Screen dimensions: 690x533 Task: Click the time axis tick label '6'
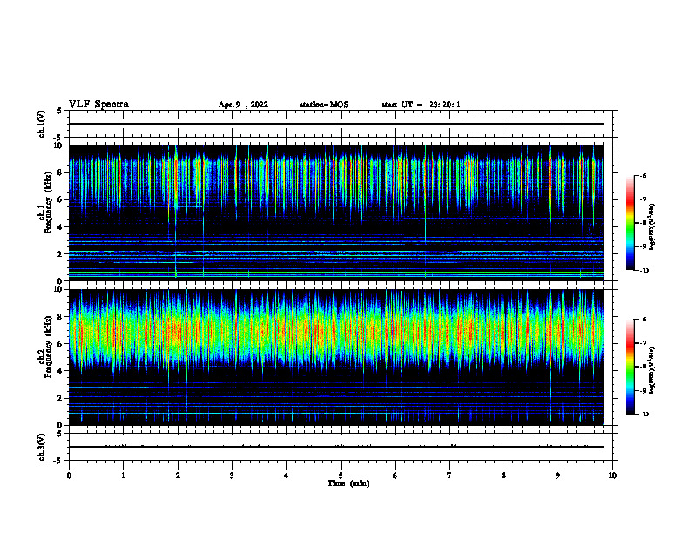click(x=396, y=476)
